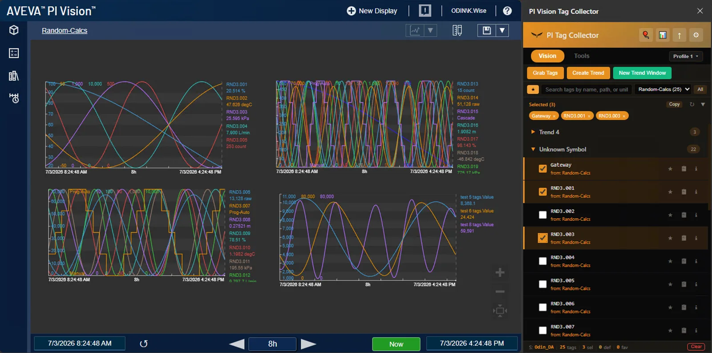The height and width of the screenshot is (353, 712).
Task: Click the trend symbol toolbar icon
Action: click(415, 30)
